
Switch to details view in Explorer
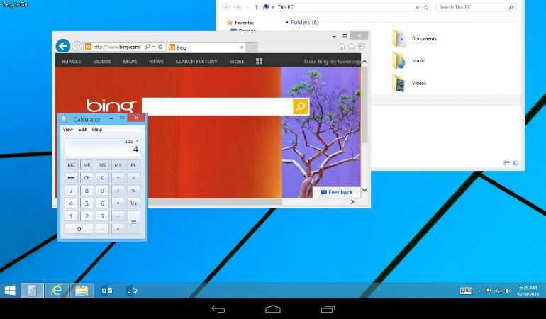pyautogui.click(x=507, y=163)
